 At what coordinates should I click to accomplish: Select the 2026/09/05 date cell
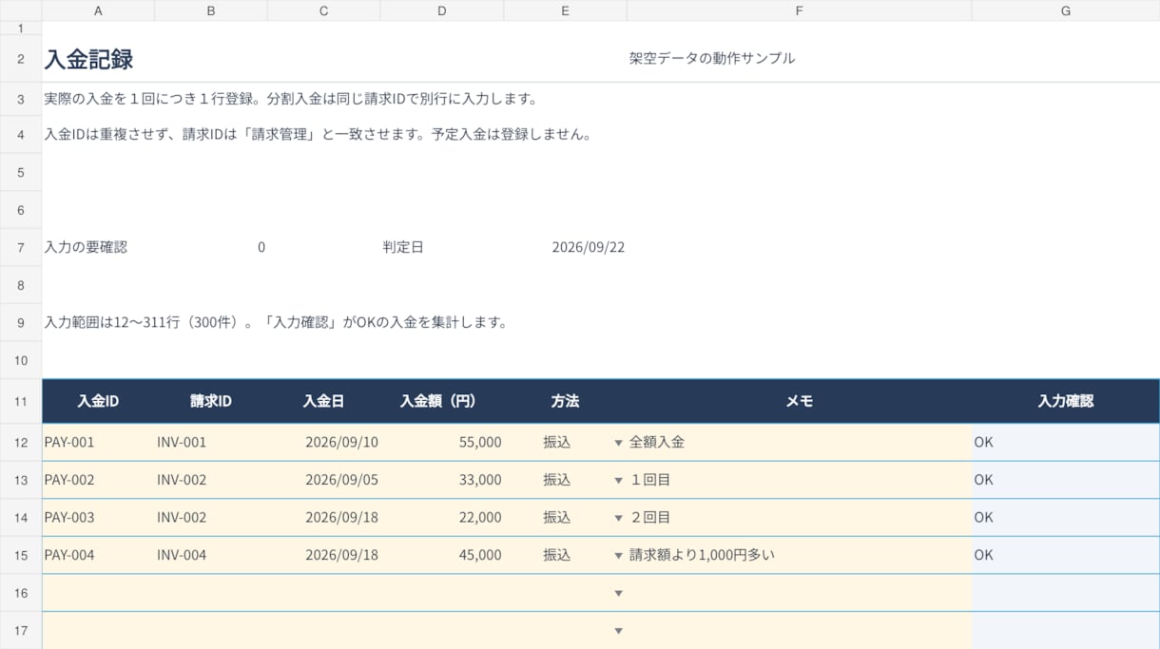pos(324,480)
